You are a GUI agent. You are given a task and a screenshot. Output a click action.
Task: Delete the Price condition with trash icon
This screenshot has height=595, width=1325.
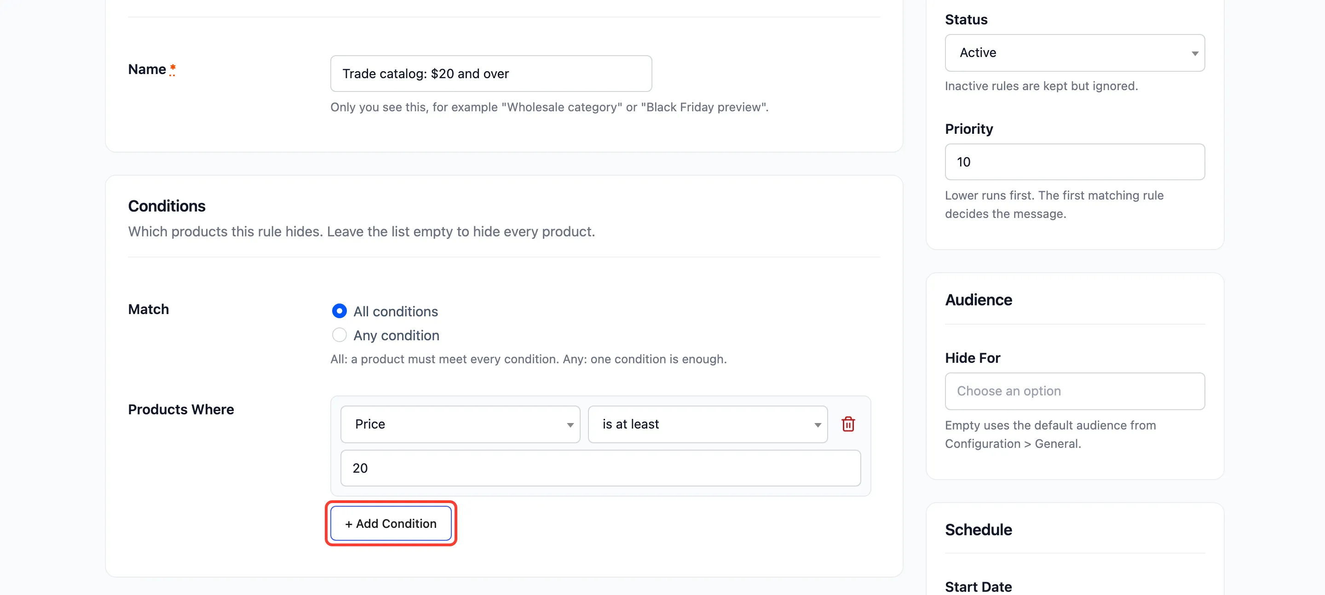847,424
